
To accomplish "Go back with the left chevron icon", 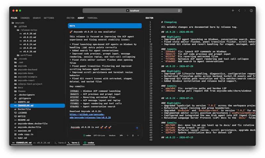I will [239, 11].
